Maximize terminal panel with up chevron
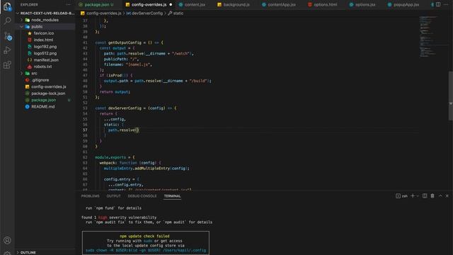This screenshot has height=255, width=453. tap(440, 195)
